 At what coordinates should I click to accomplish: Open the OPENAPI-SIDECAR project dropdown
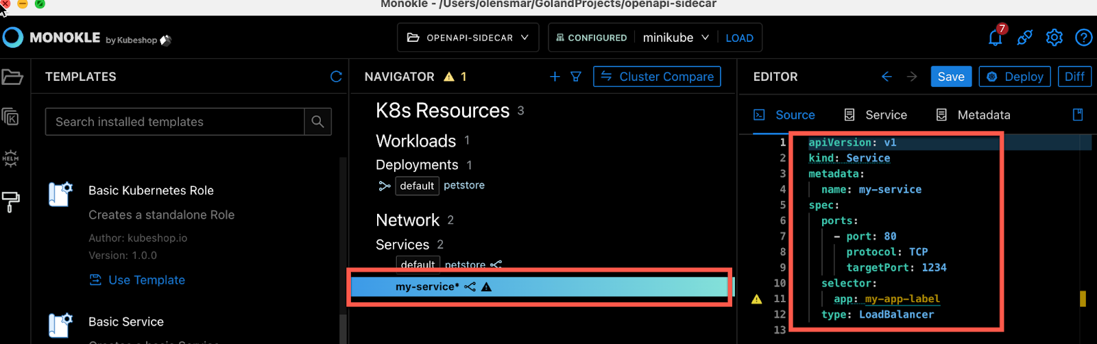pos(468,38)
